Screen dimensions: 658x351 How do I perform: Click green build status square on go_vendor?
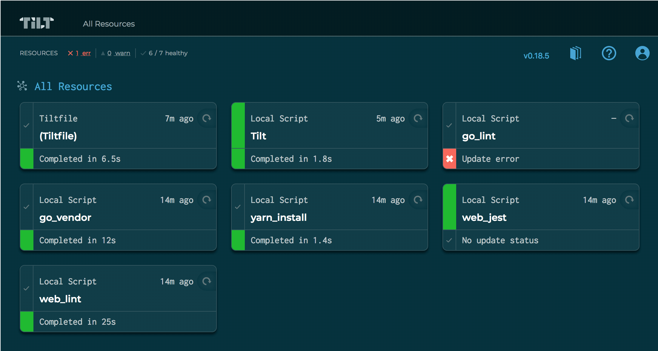tap(27, 240)
